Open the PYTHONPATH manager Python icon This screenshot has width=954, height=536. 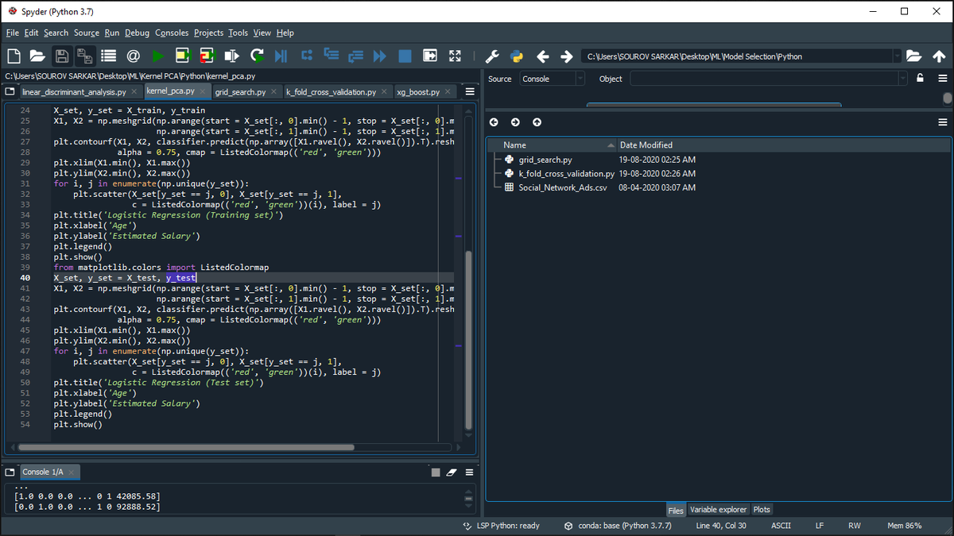click(517, 56)
